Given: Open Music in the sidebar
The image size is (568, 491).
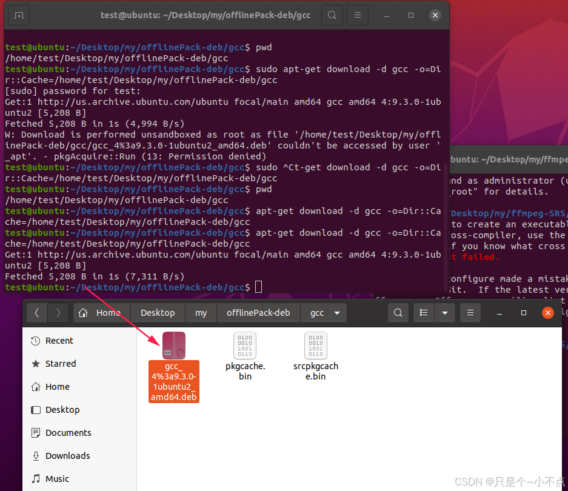Looking at the screenshot, I should 79,479.
